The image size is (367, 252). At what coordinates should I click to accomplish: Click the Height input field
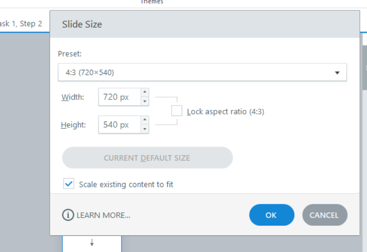coord(119,125)
